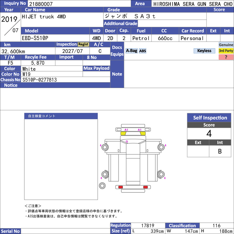This screenshot has height=234, width=234.
Task: Click the right A1 damage mark
Action: 140,130
